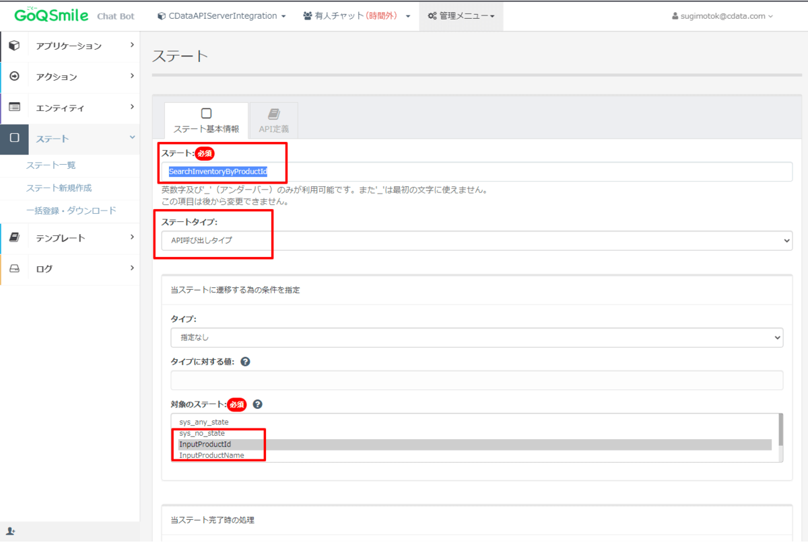Open ステート一覧 in the sidebar
The height and width of the screenshot is (542, 808).
pyautogui.click(x=50, y=165)
